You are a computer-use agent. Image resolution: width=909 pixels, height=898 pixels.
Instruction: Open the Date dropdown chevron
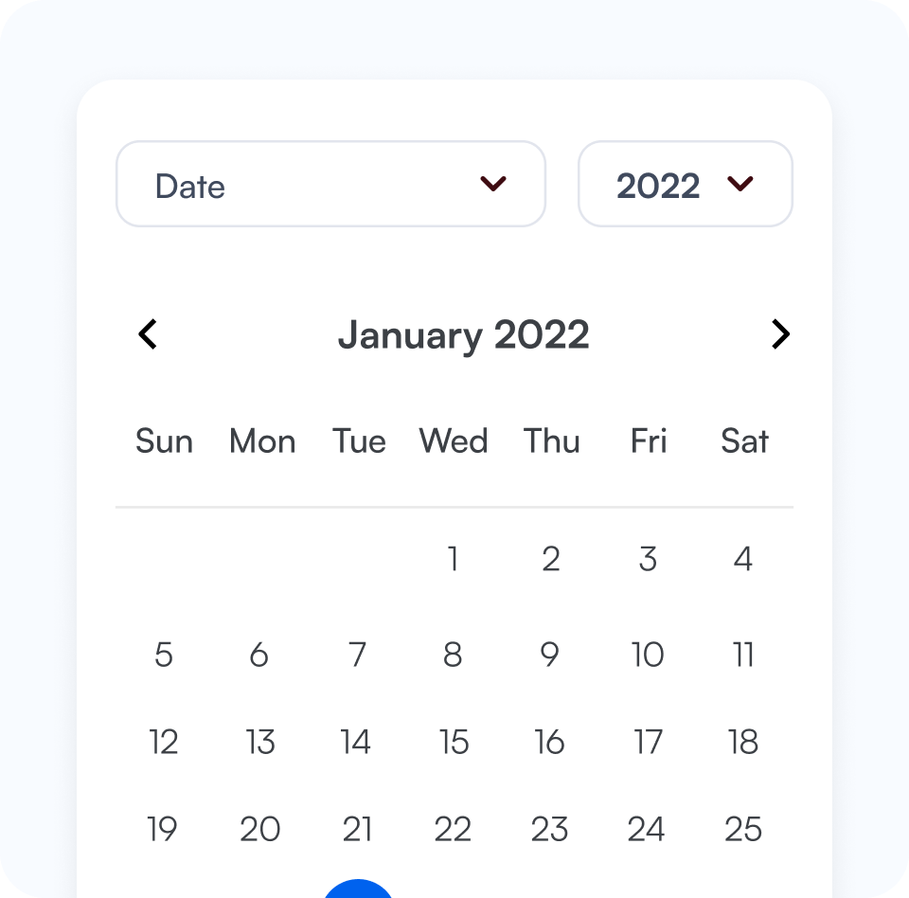[x=494, y=184]
